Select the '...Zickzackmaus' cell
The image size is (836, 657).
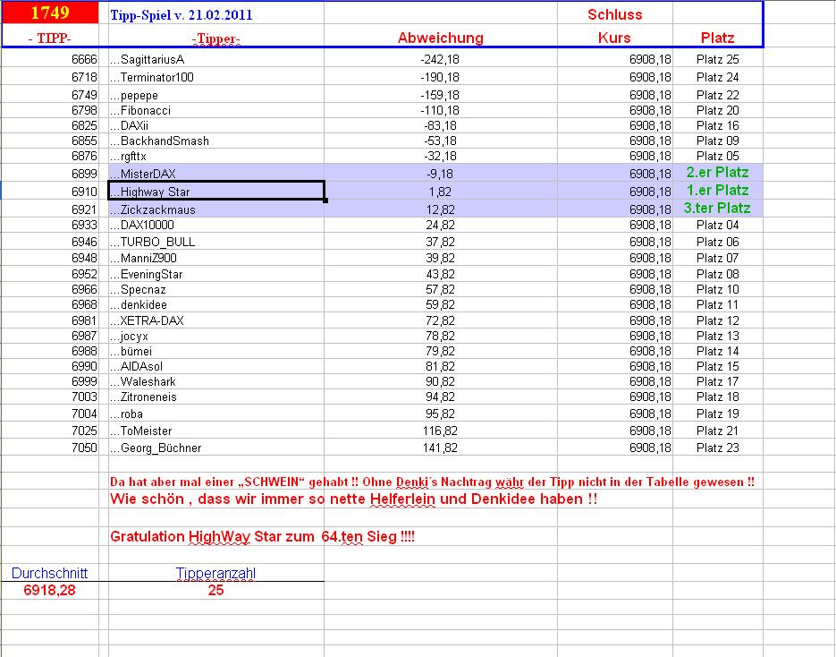pyautogui.click(x=216, y=209)
